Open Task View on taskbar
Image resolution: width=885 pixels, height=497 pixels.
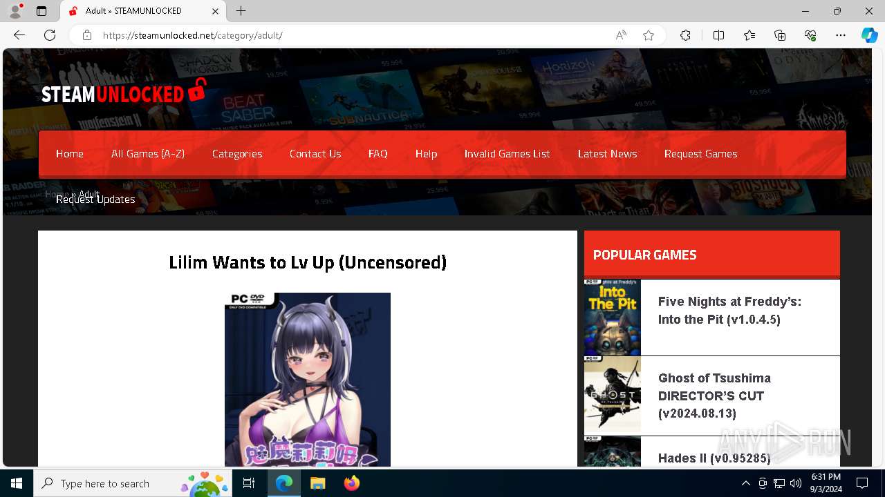tap(249, 483)
